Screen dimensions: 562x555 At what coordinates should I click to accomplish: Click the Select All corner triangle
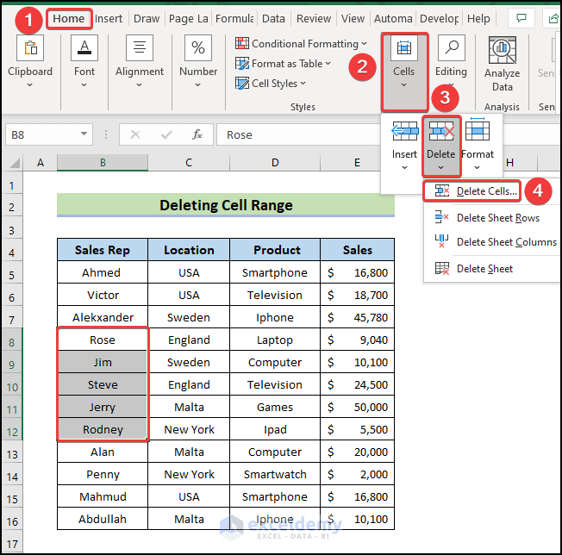(15, 163)
